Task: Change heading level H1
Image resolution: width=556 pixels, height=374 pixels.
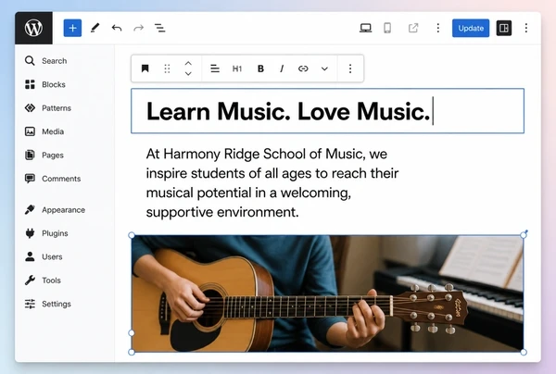Action: pyautogui.click(x=237, y=69)
